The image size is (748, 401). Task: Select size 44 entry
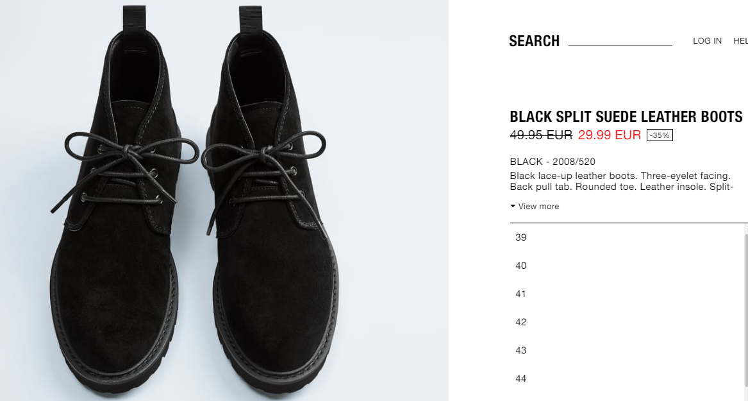pyautogui.click(x=627, y=378)
